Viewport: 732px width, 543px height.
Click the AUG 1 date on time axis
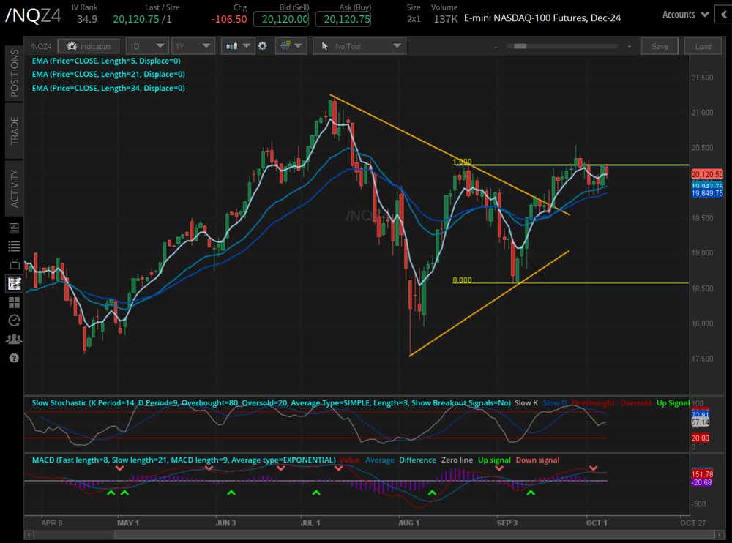[x=408, y=523]
